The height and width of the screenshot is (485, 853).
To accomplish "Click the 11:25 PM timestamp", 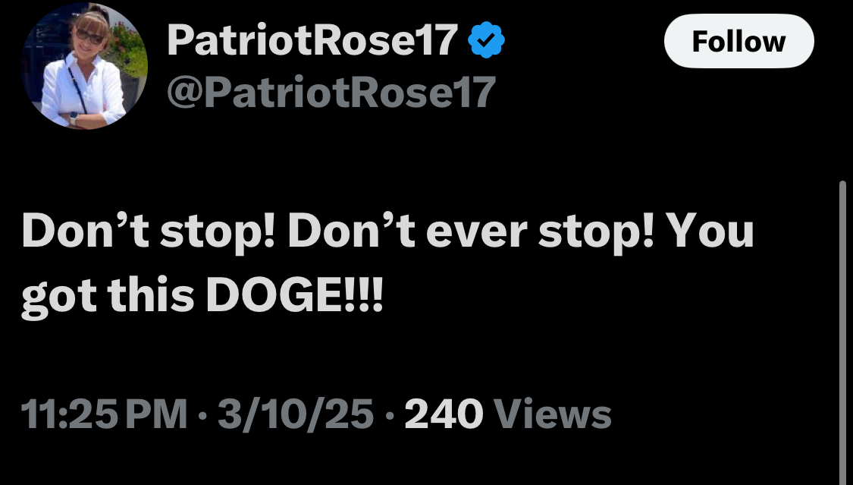I will 104,414.
